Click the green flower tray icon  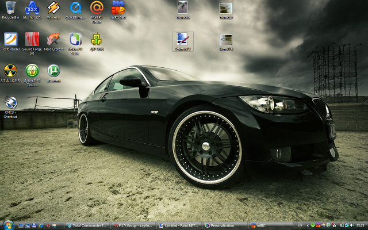click(x=313, y=225)
